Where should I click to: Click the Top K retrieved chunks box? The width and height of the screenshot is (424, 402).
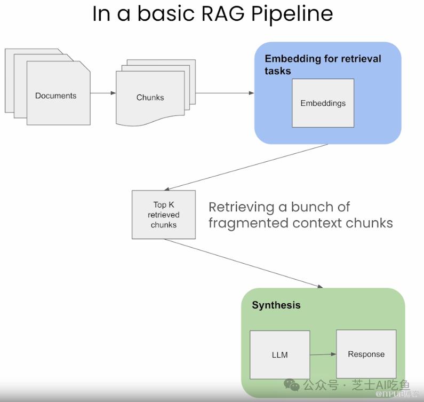(164, 215)
